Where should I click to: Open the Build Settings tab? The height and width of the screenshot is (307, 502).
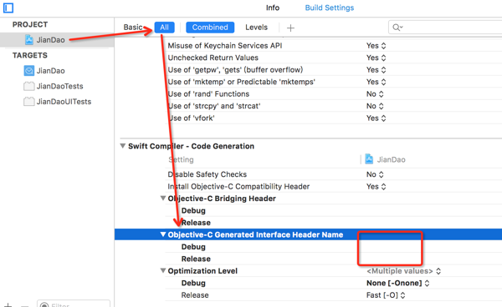pos(330,8)
